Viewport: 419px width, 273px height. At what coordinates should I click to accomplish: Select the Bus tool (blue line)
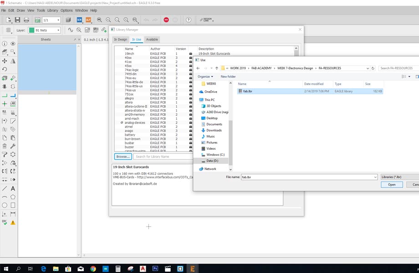13,95
